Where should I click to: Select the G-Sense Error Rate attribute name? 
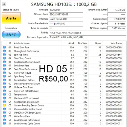pos(23,87)
